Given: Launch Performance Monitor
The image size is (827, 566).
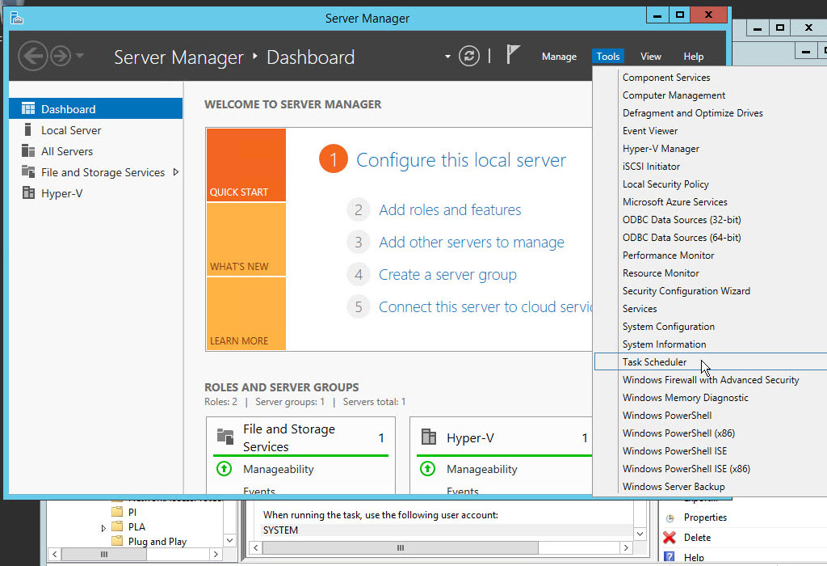Looking at the screenshot, I should 668,256.
